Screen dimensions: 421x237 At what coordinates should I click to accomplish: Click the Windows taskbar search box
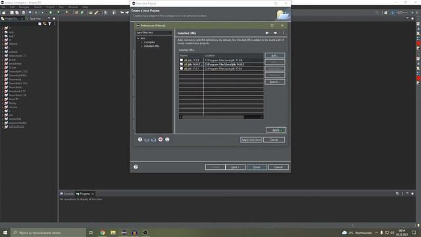coord(48,232)
